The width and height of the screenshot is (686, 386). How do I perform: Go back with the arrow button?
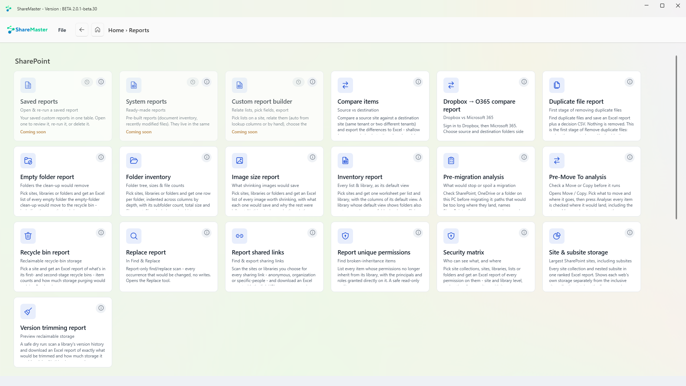coord(82,30)
